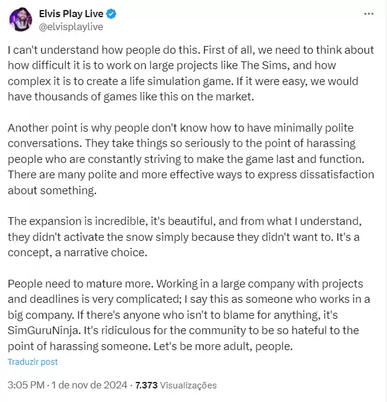Click the 7.373 view count number
387x402 pixels.
coord(146,385)
